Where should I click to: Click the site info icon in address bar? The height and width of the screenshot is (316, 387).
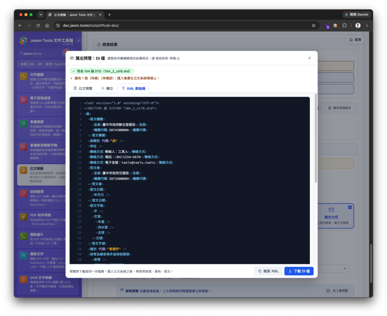coord(58,25)
